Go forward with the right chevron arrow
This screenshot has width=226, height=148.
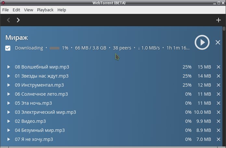coord(18,20)
